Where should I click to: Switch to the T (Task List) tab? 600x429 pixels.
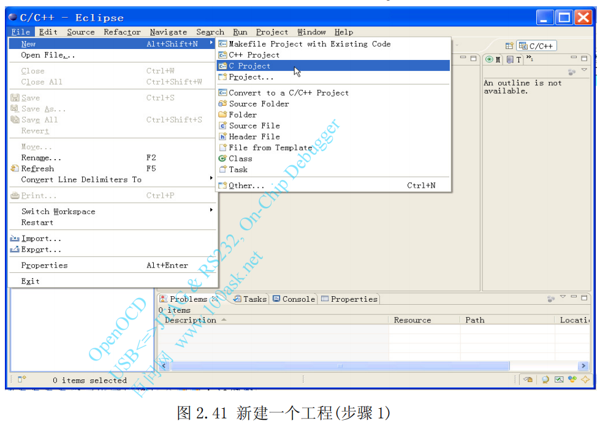[514, 59]
